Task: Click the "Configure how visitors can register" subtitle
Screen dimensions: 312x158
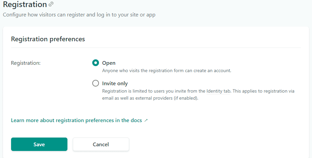Action: 79,15
